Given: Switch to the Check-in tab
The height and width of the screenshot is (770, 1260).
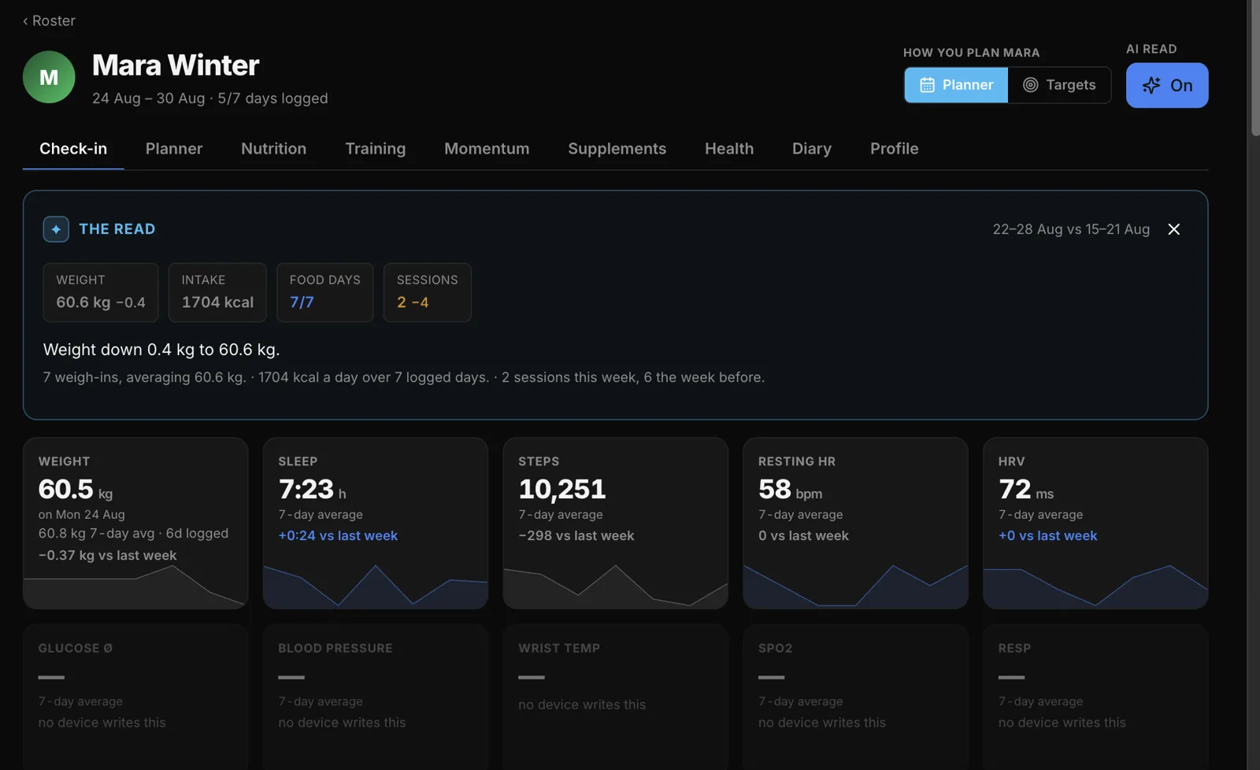Looking at the screenshot, I should click(73, 149).
